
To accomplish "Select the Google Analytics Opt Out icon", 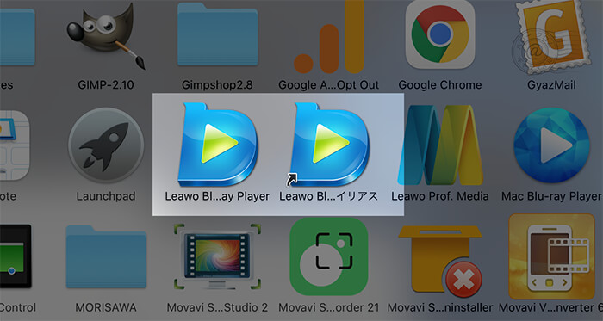I will (x=329, y=37).
